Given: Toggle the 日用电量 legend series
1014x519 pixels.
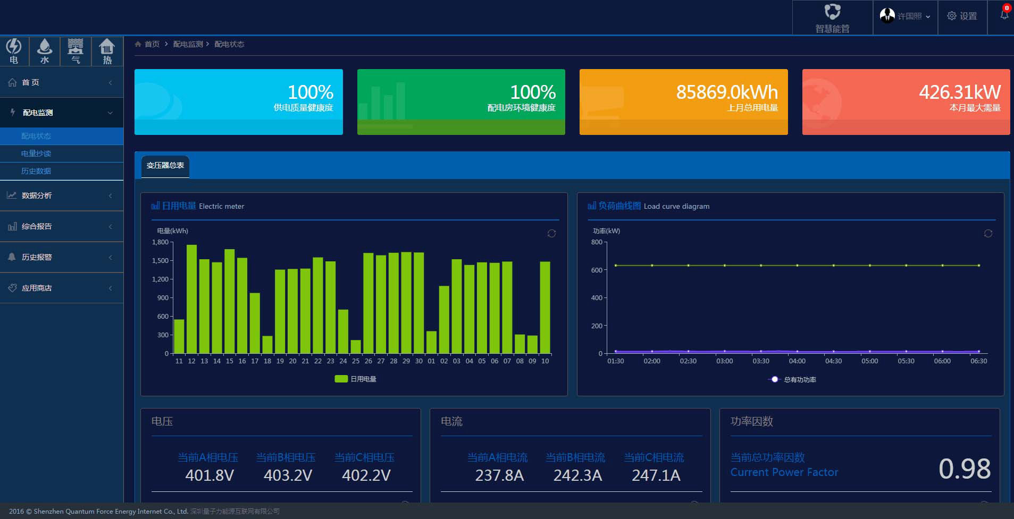Looking at the screenshot, I should pyautogui.click(x=355, y=379).
